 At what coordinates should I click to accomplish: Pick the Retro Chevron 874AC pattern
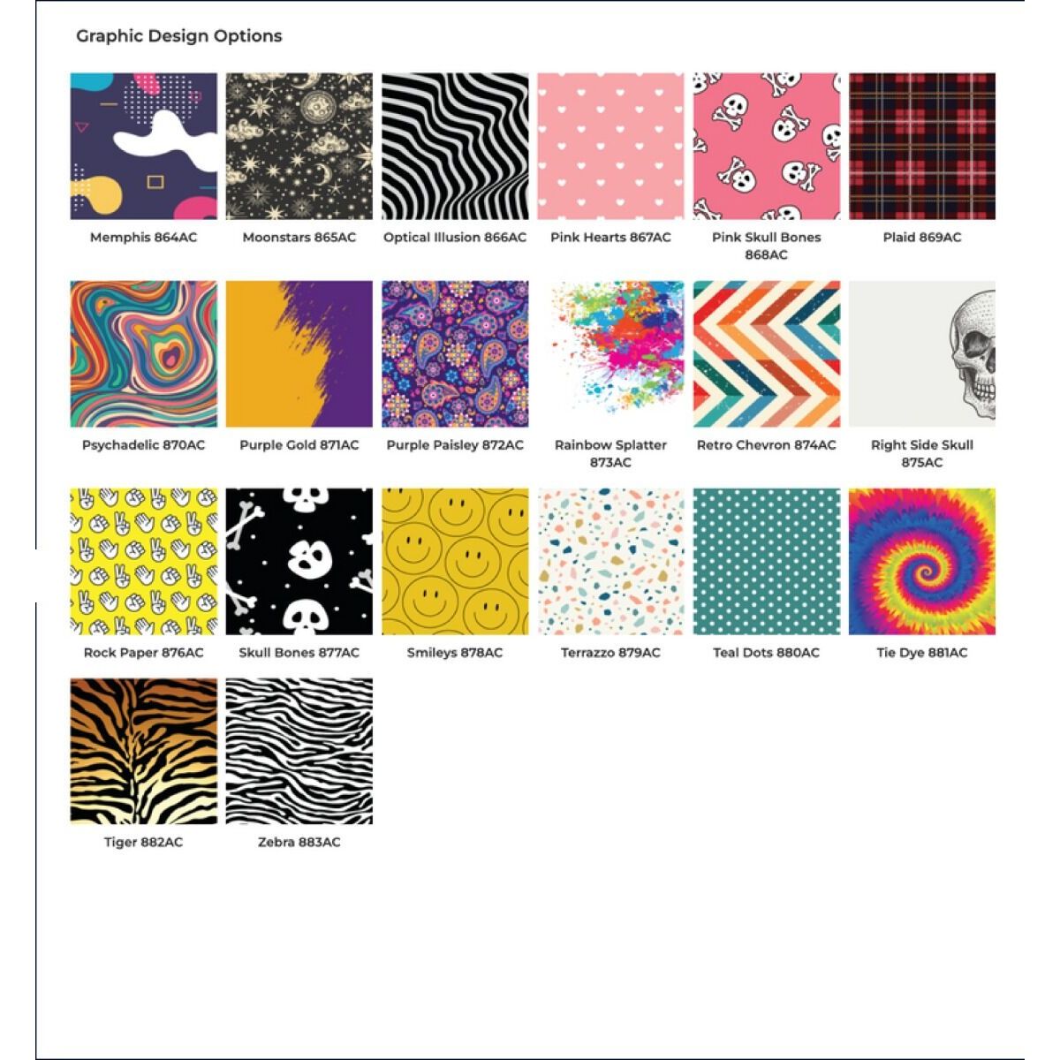coord(766,354)
